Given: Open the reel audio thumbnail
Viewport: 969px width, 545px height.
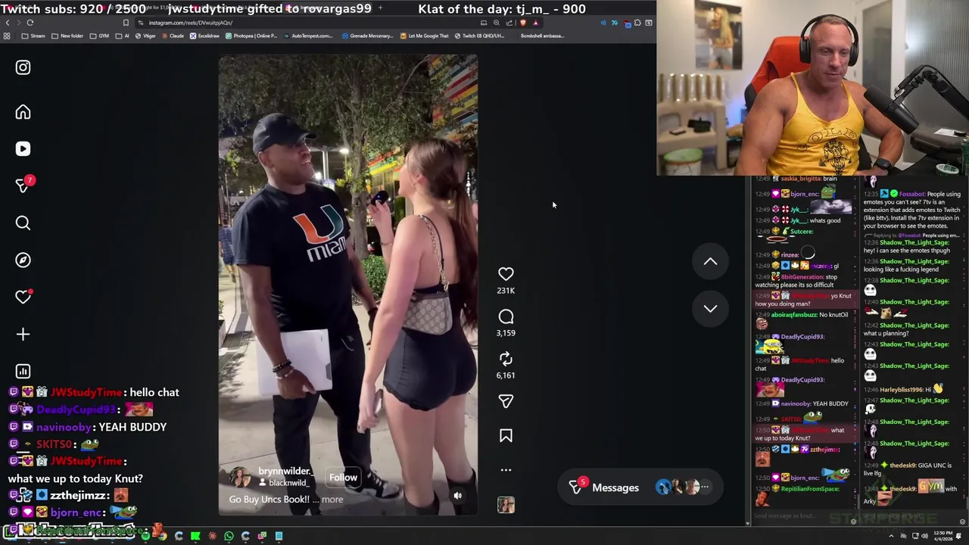Looking at the screenshot, I should coord(506,505).
